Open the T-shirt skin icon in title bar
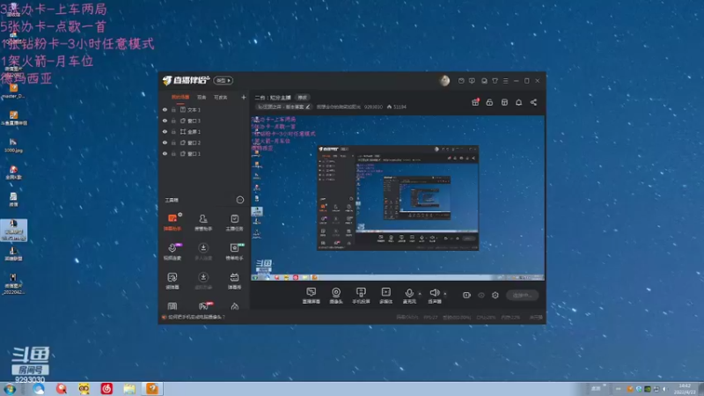This screenshot has height=396, width=704. [x=495, y=81]
